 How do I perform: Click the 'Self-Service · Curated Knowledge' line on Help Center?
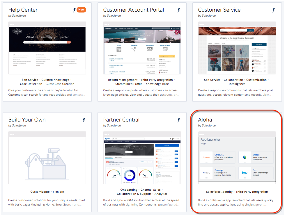(47, 80)
